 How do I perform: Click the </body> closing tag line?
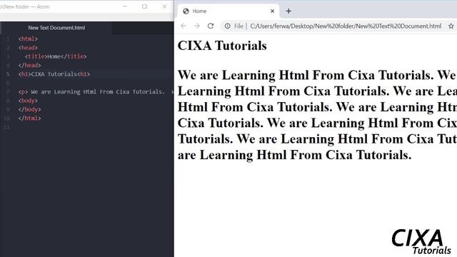29,109
